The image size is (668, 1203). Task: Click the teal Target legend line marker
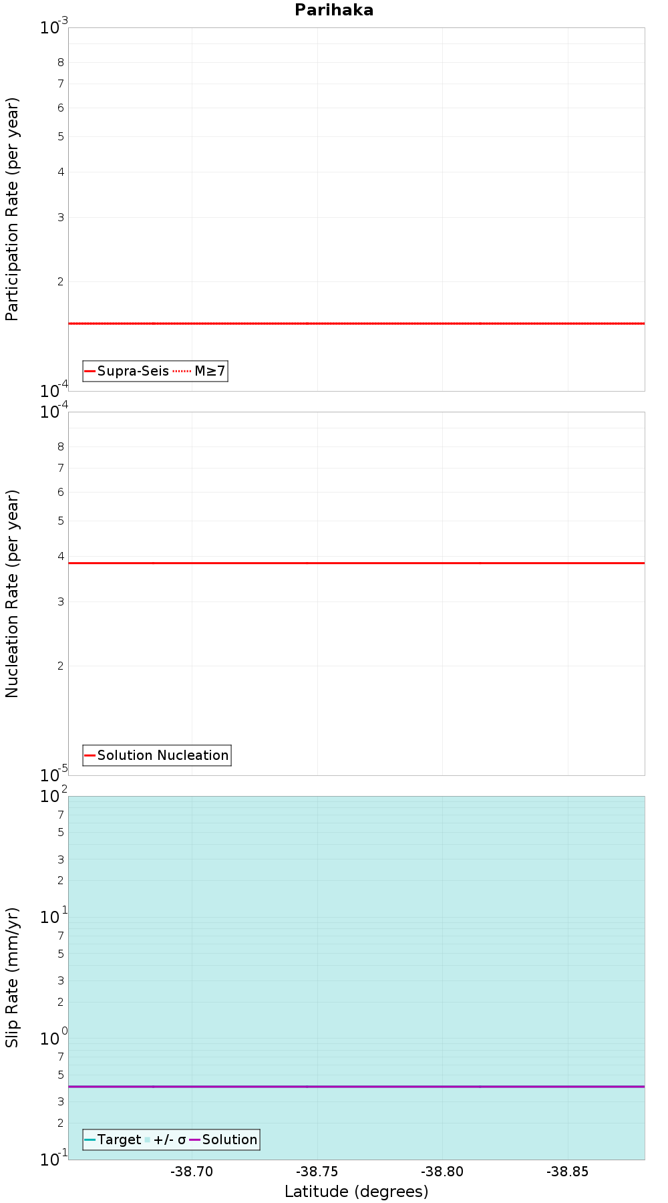click(x=90, y=1140)
